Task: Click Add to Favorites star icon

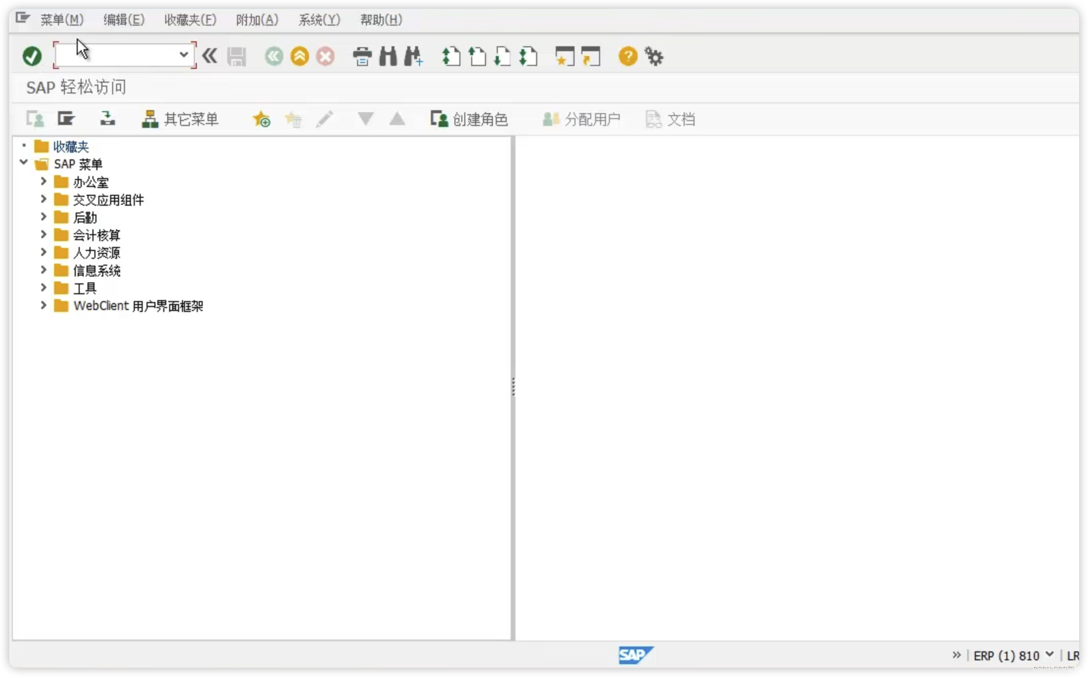Action: coord(261,119)
